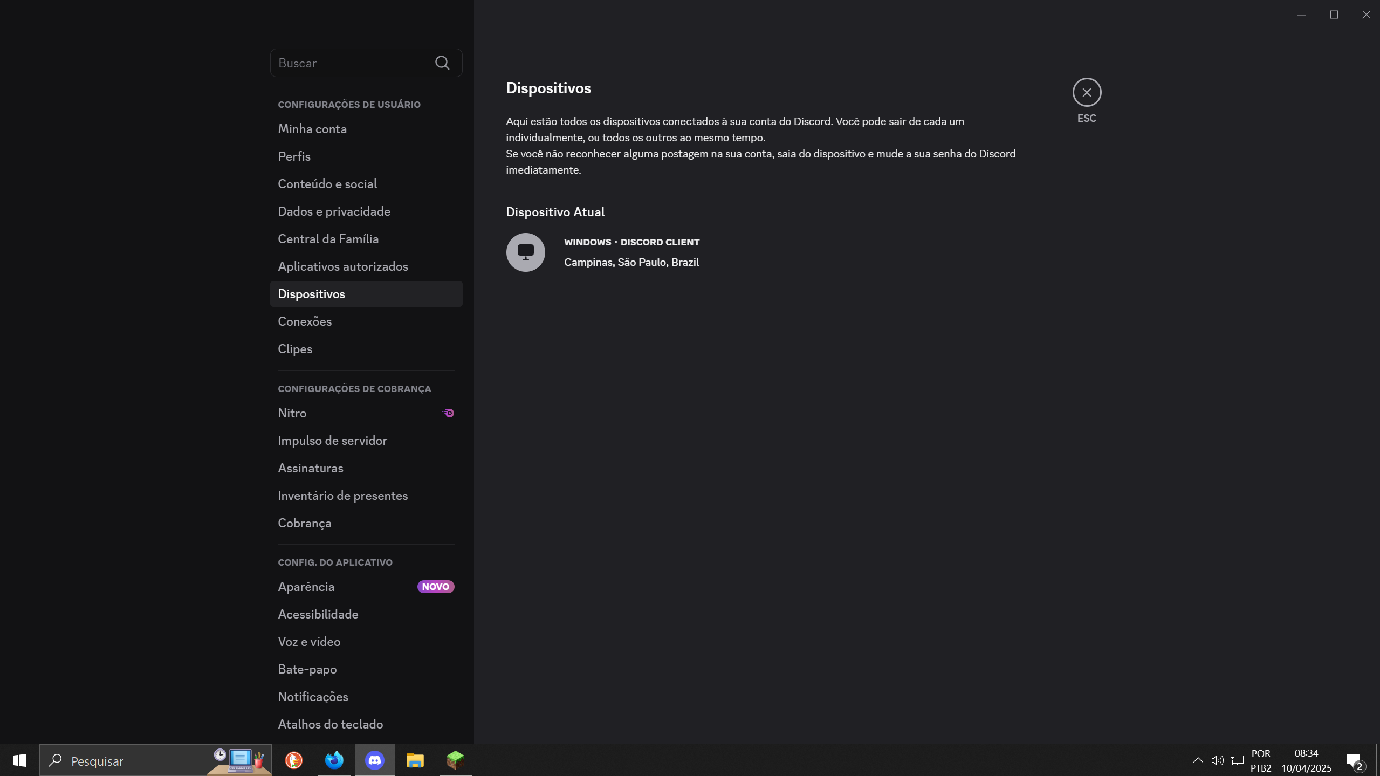Click the network tray icon
Screen dimensions: 1380x776
(1237, 760)
